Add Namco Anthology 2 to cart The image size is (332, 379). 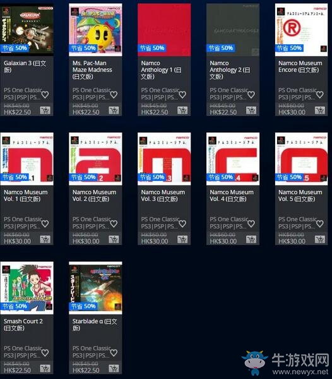tap(251, 111)
